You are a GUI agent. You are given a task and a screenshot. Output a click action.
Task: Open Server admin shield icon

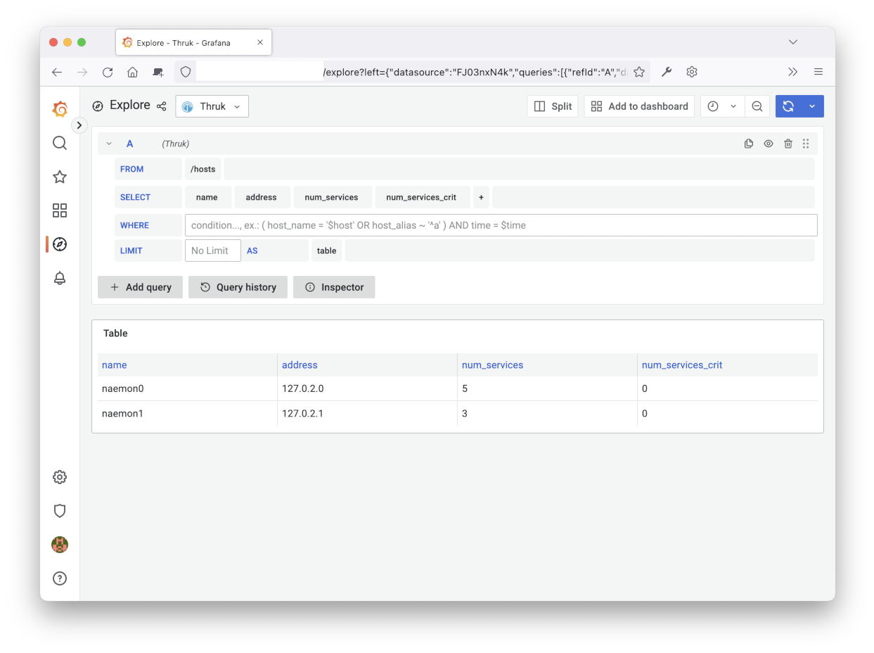click(60, 511)
